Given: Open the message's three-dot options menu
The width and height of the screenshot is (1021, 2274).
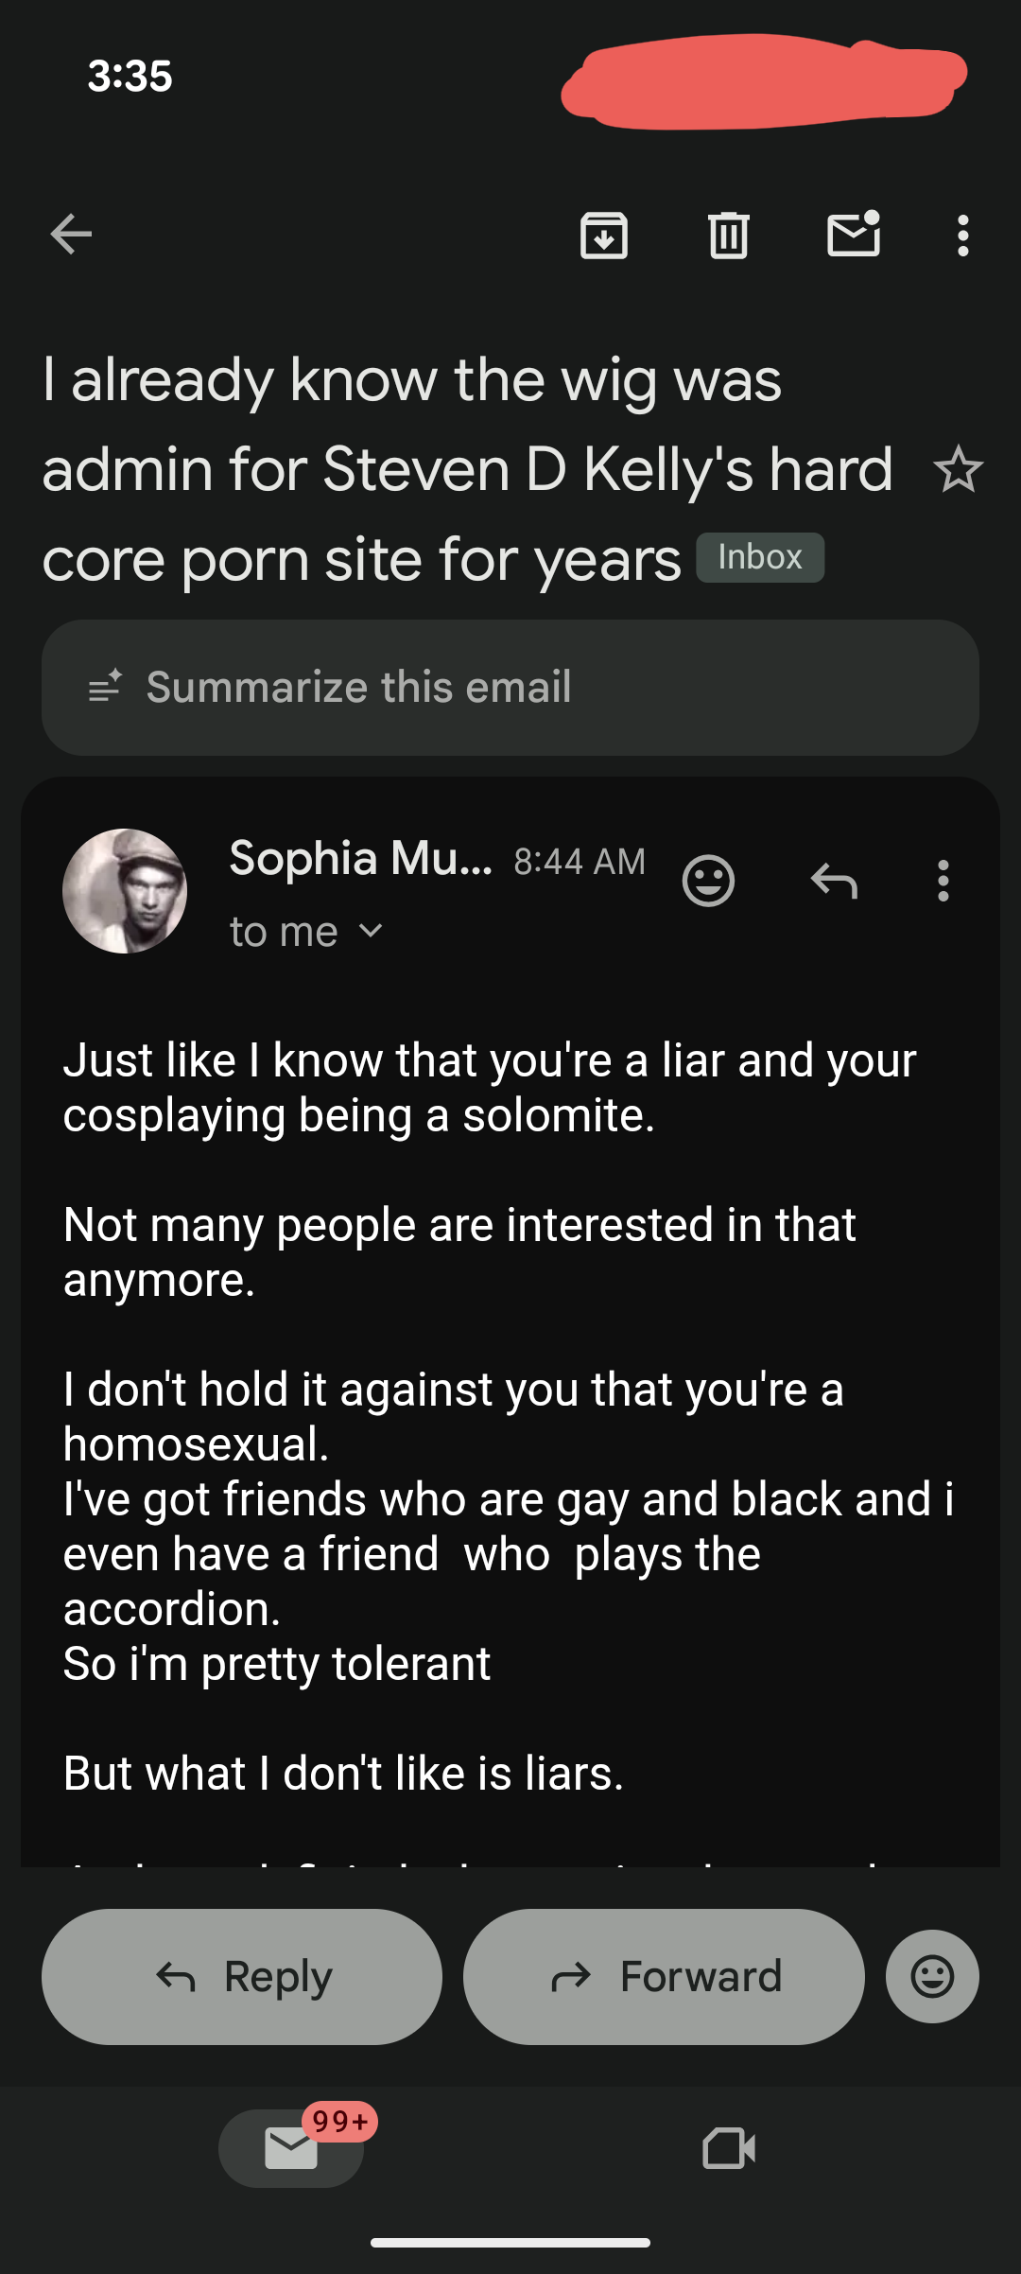Looking at the screenshot, I should [943, 882].
